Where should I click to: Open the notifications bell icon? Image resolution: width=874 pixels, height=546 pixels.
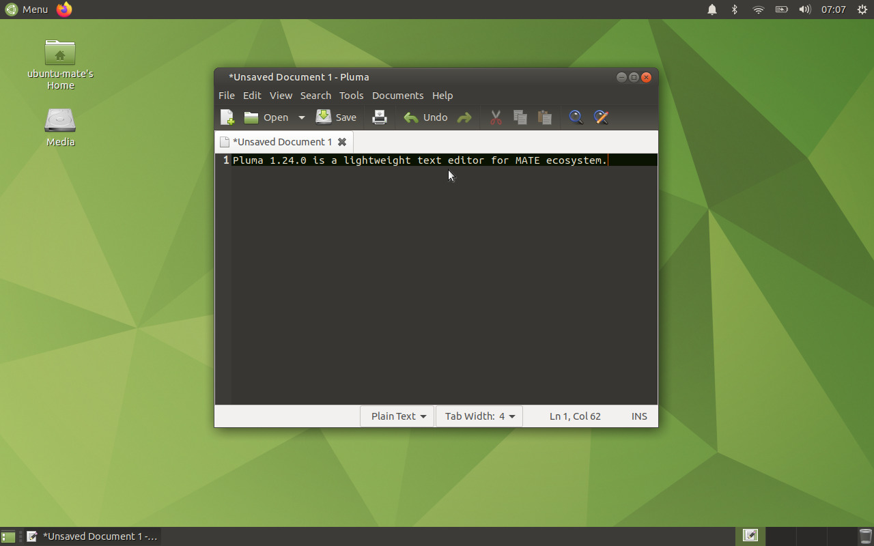pos(712,10)
